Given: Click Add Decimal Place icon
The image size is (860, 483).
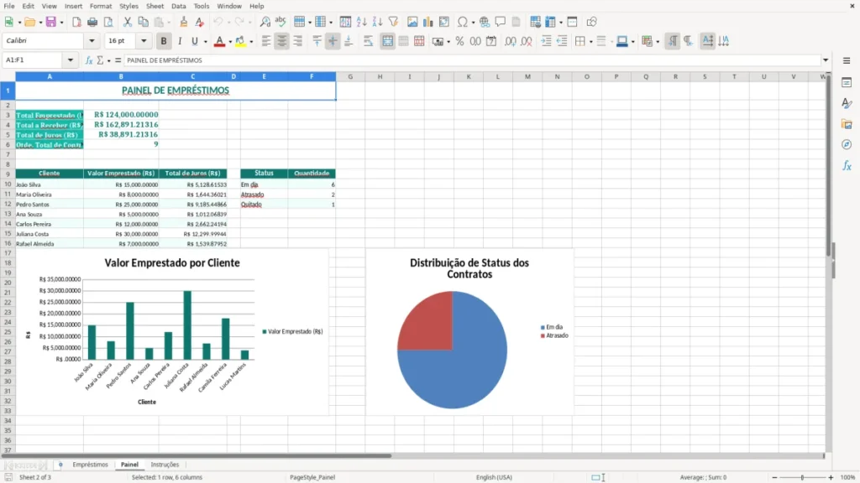Looking at the screenshot, I should click(x=510, y=41).
